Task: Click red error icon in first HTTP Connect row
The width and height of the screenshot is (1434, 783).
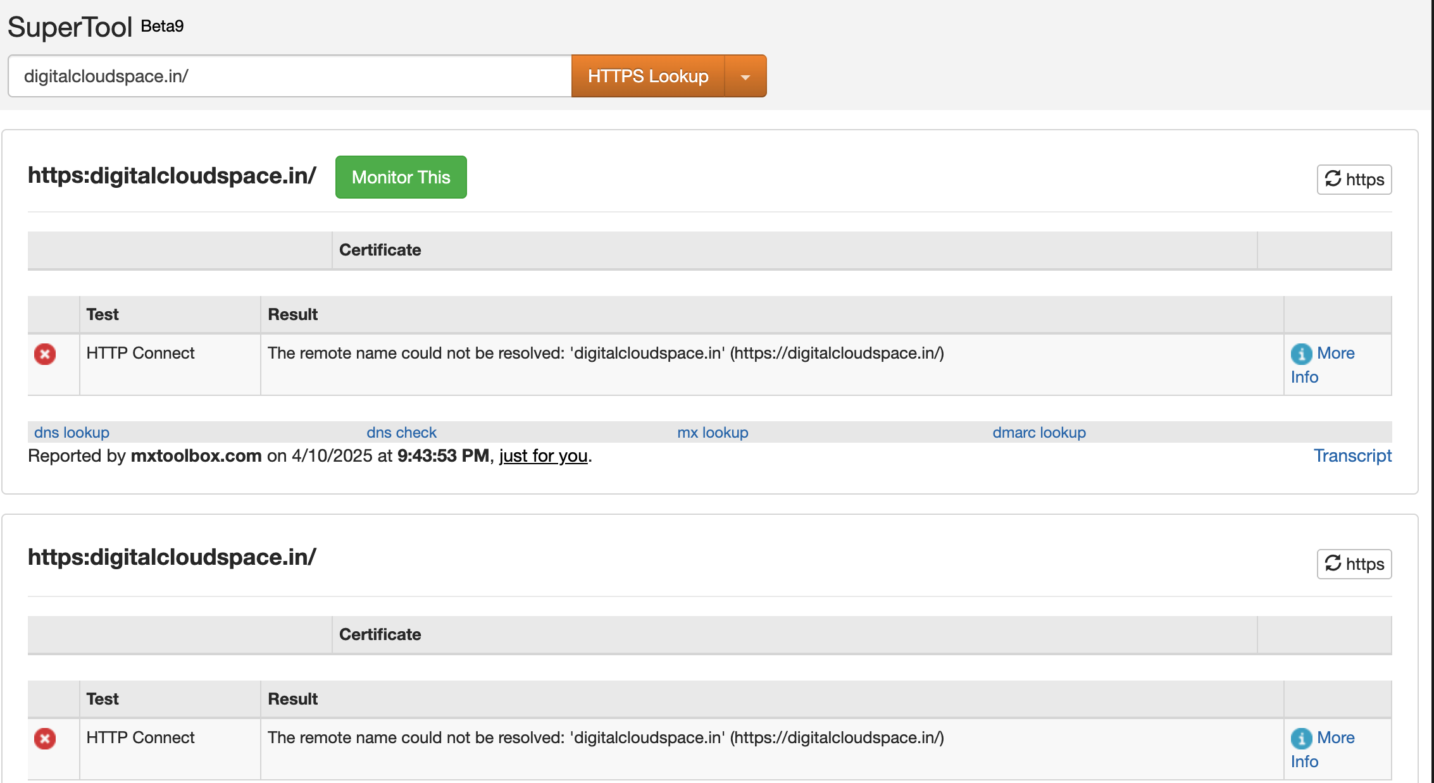Action: (x=45, y=354)
